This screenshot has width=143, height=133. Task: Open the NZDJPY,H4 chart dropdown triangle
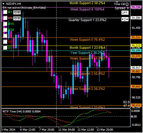pyautogui.click(x=4, y=4)
